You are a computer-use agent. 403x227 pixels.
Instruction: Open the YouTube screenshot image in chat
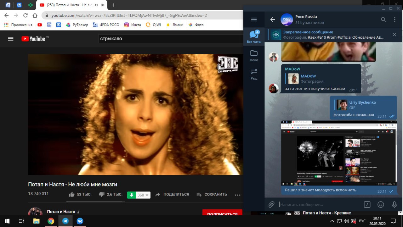[339, 153]
